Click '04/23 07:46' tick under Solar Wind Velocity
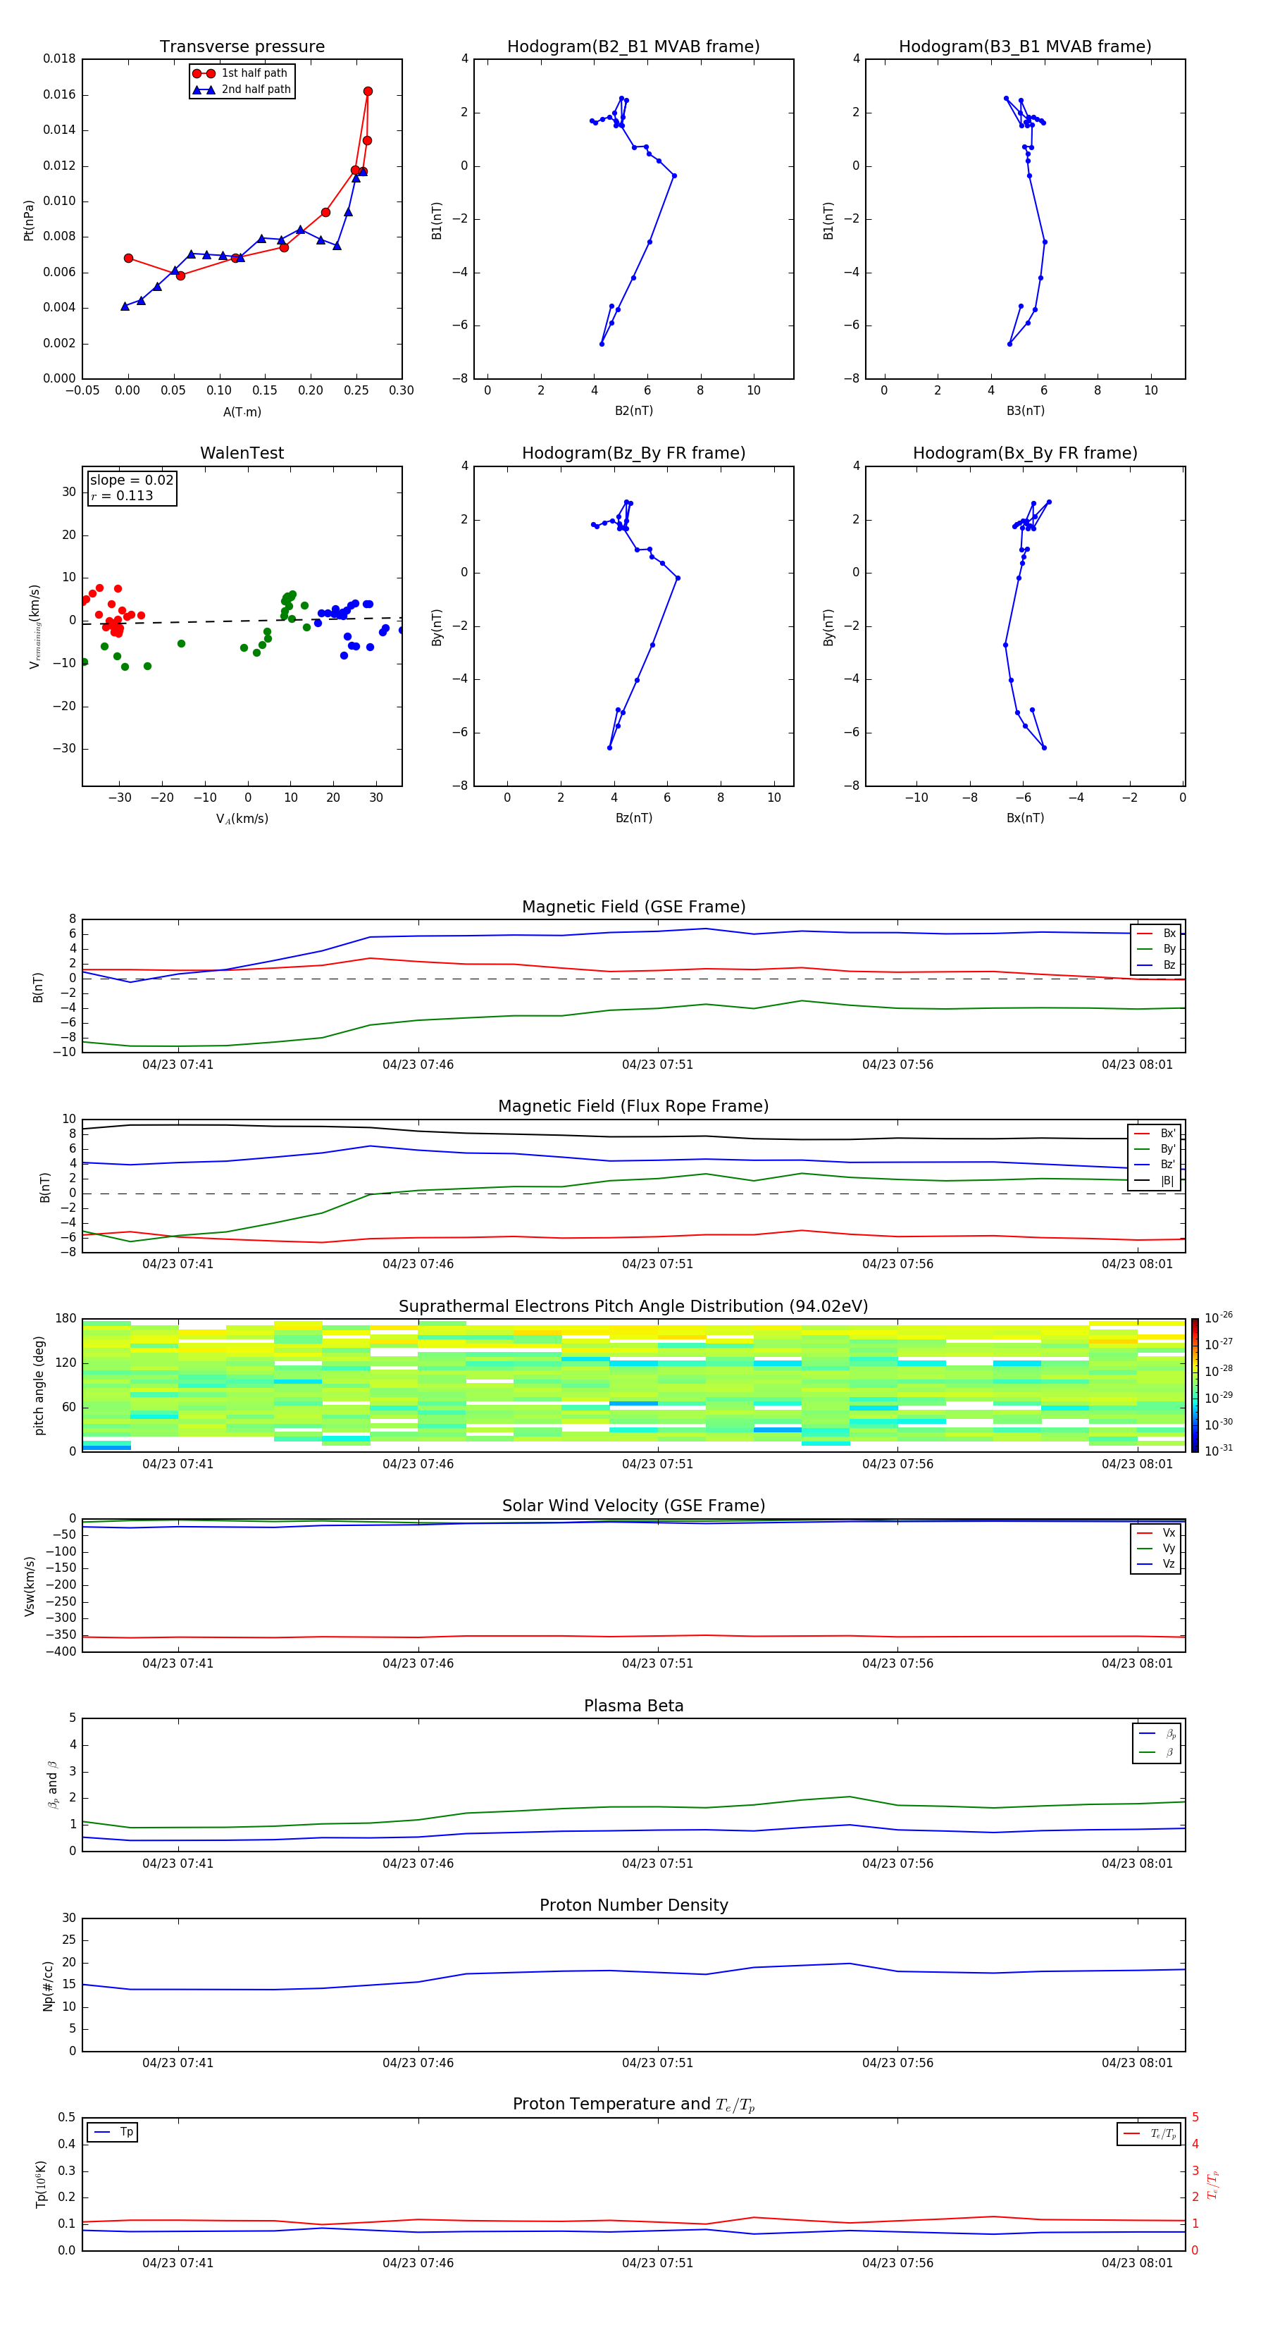 [418, 1663]
